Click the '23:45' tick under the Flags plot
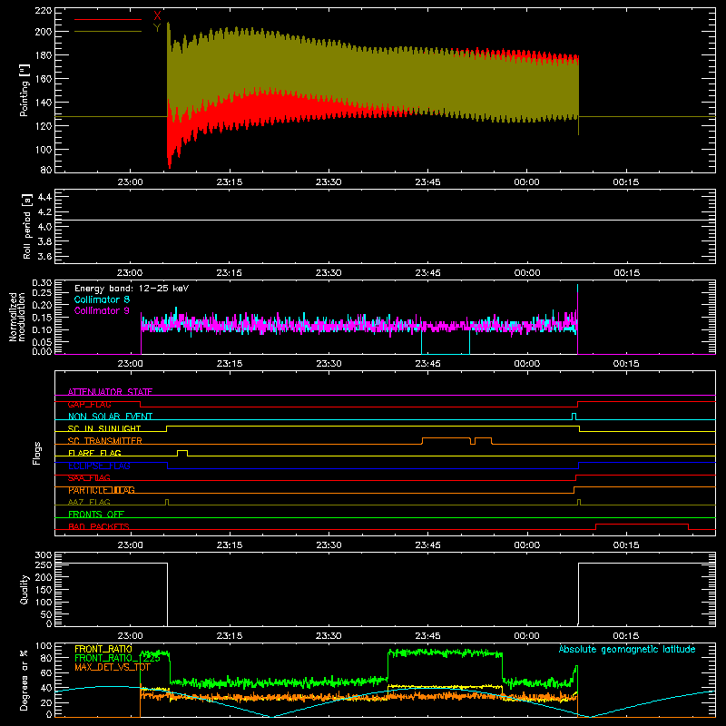Viewport: 726px width, 726px height. [427, 545]
